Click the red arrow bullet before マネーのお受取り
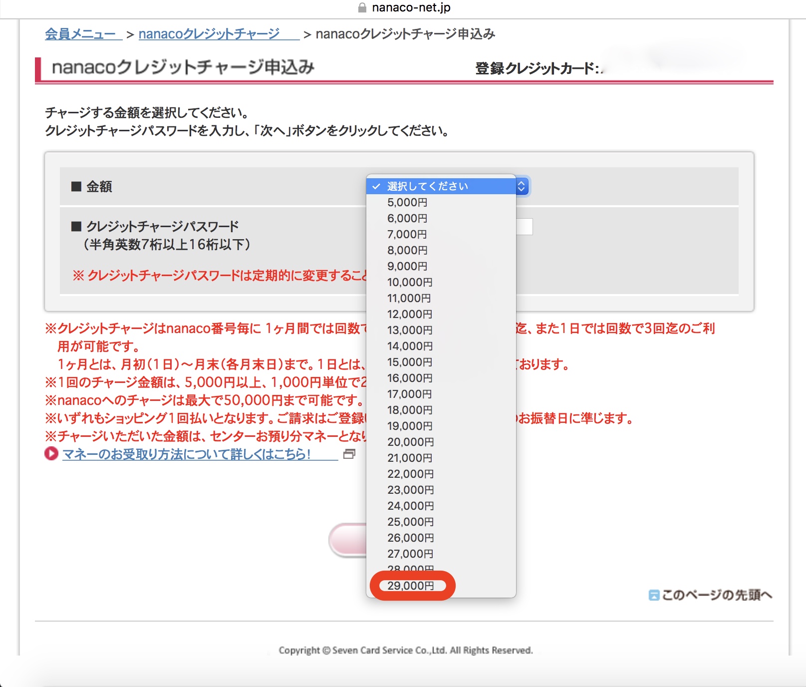The image size is (806, 687). [x=51, y=454]
